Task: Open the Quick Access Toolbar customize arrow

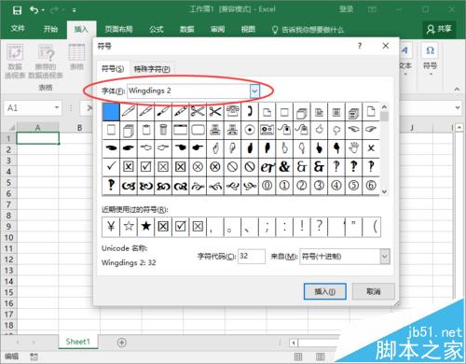Action: click(75, 10)
